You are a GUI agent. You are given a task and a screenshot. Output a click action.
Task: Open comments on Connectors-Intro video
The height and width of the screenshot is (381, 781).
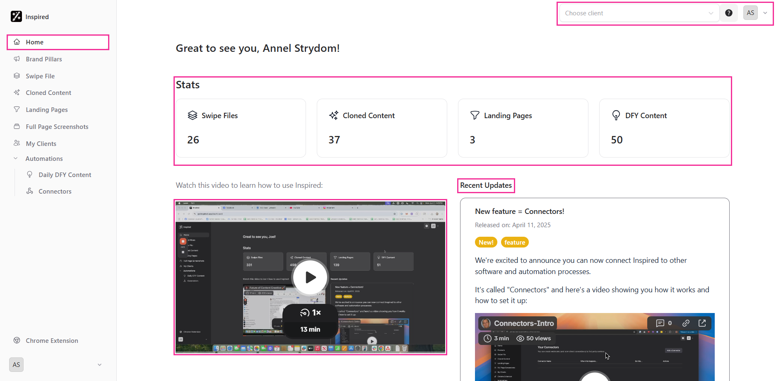pyautogui.click(x=664, y=323)
